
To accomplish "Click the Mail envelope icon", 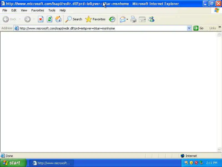I will [123, 19].
